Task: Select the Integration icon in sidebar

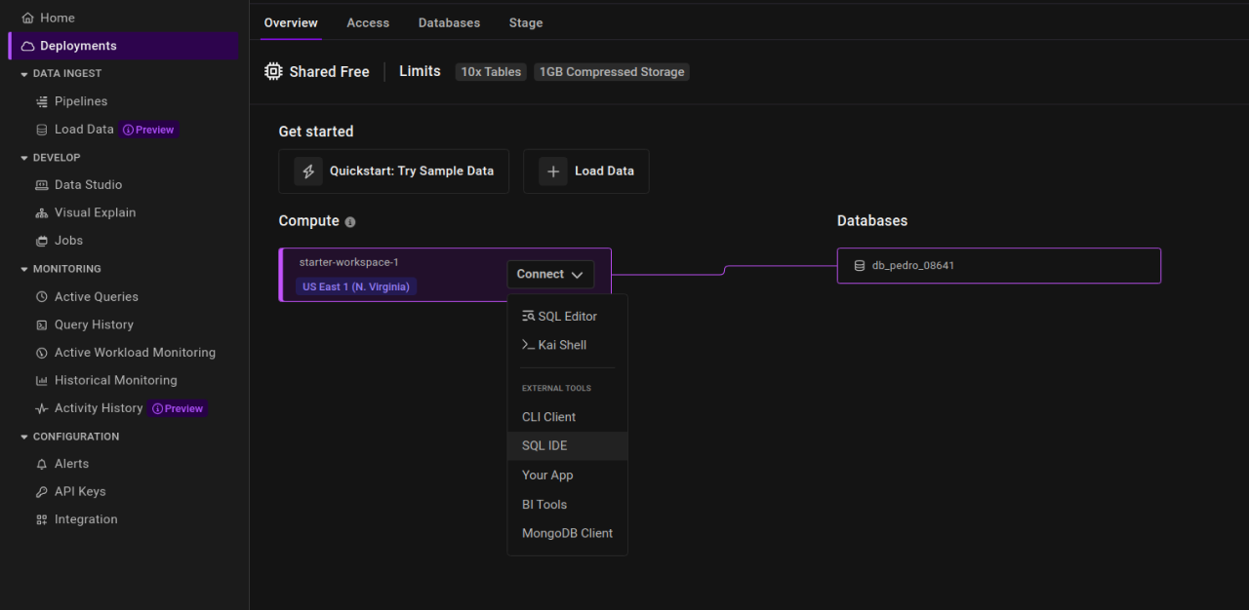Action: coord(41,519)
